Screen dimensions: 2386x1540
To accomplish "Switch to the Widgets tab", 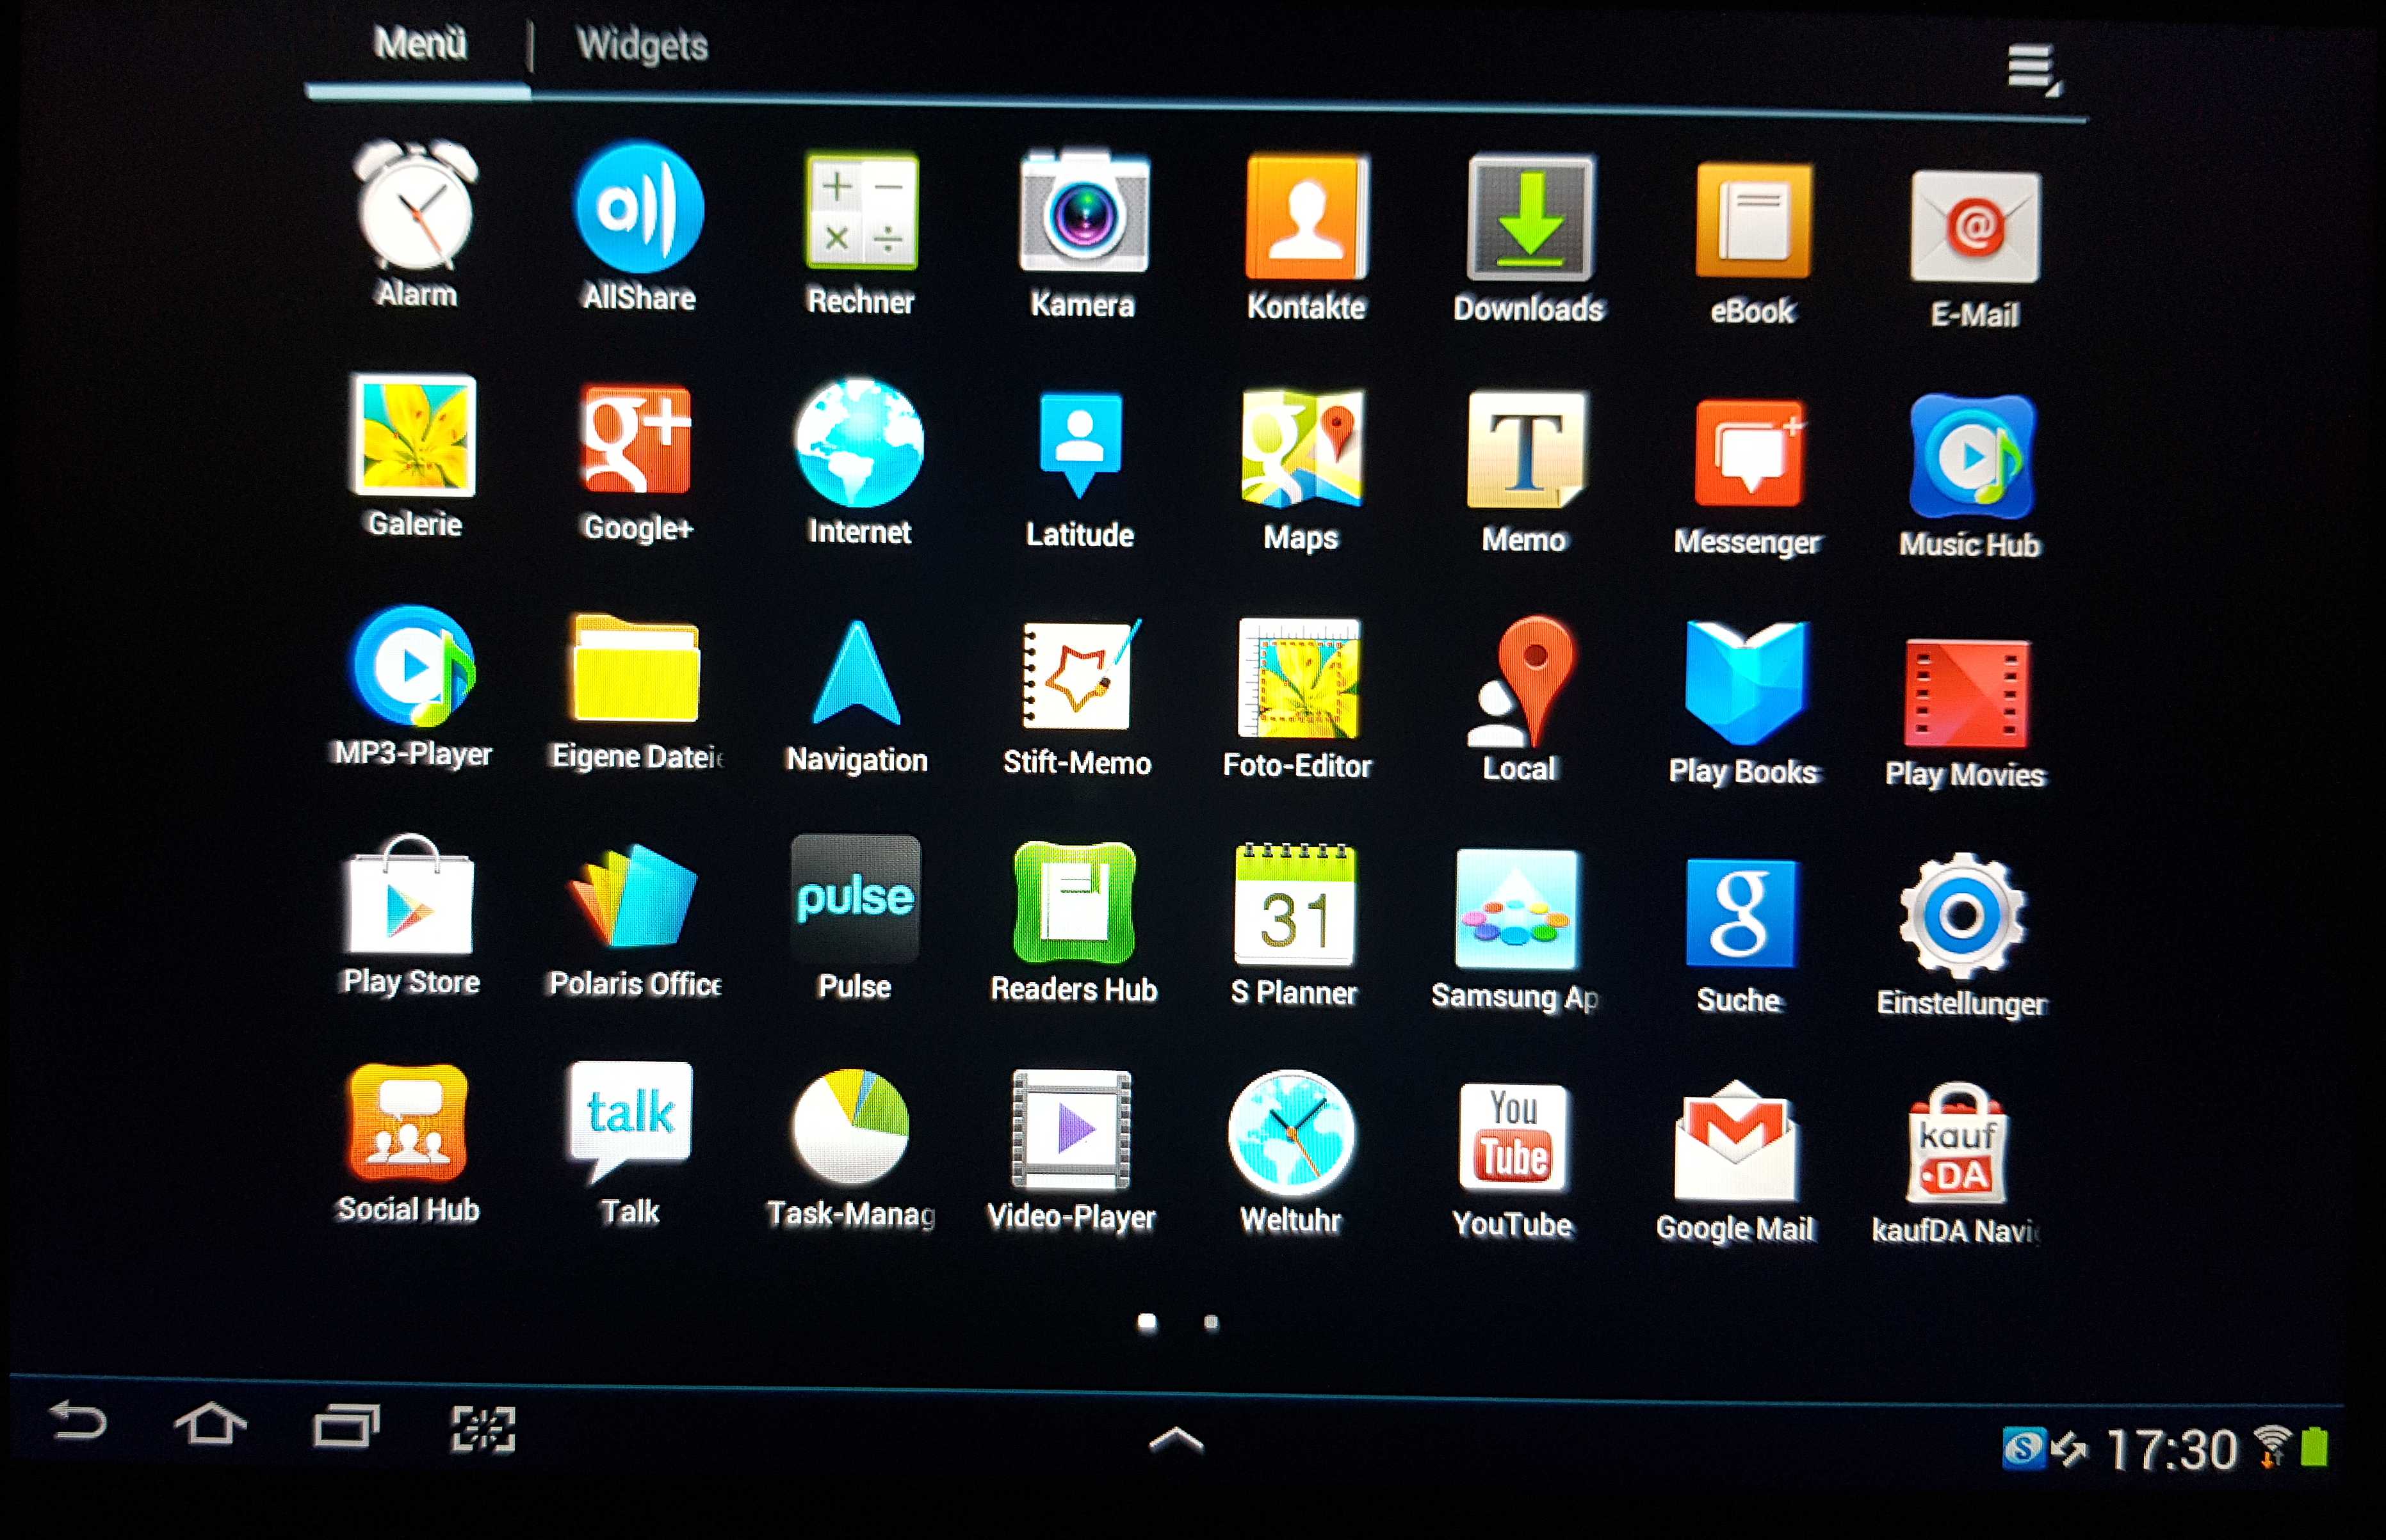I will coord(642,46).
